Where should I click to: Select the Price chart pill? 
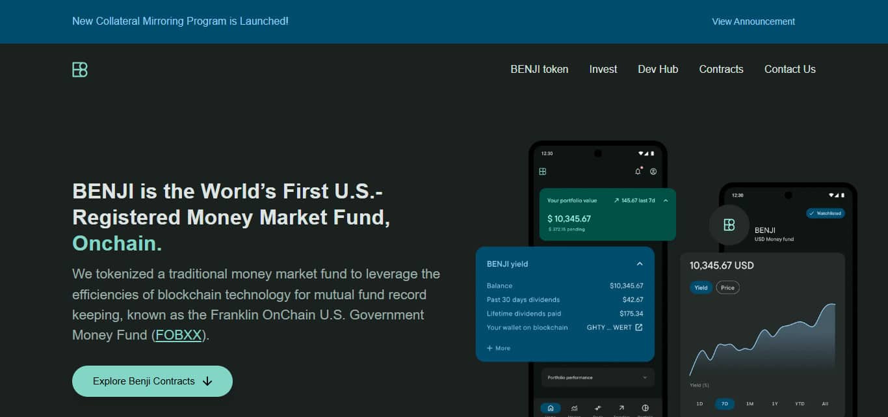727,288
